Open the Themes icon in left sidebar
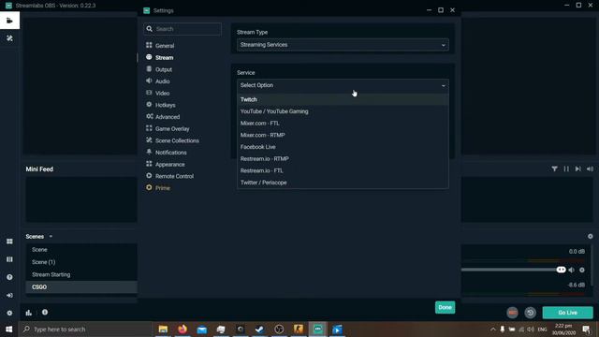 pos(9,38)
